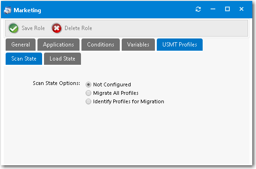The image size is (256, 169).
Task: Minimize the Marketing window
Action: 213,9
